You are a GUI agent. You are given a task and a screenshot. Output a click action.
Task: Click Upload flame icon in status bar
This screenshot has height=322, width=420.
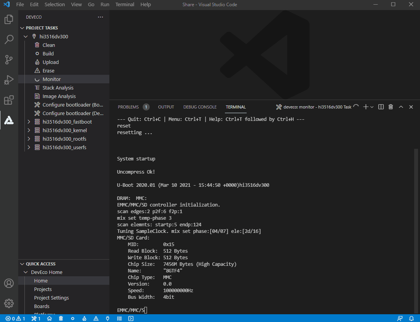click(x=85, y=319)
